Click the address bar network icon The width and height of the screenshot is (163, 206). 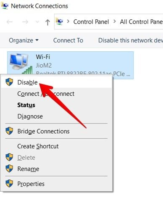(59, 21)
